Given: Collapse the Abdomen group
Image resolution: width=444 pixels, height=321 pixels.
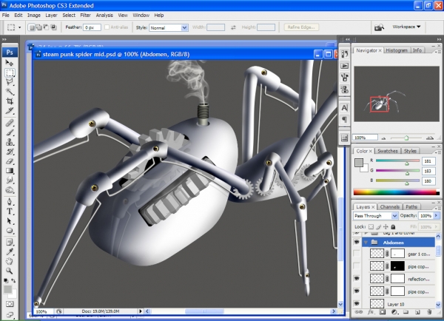Looking at the screenshot, I should 366,243.
